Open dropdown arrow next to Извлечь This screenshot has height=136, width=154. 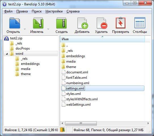tap(48, 29)
